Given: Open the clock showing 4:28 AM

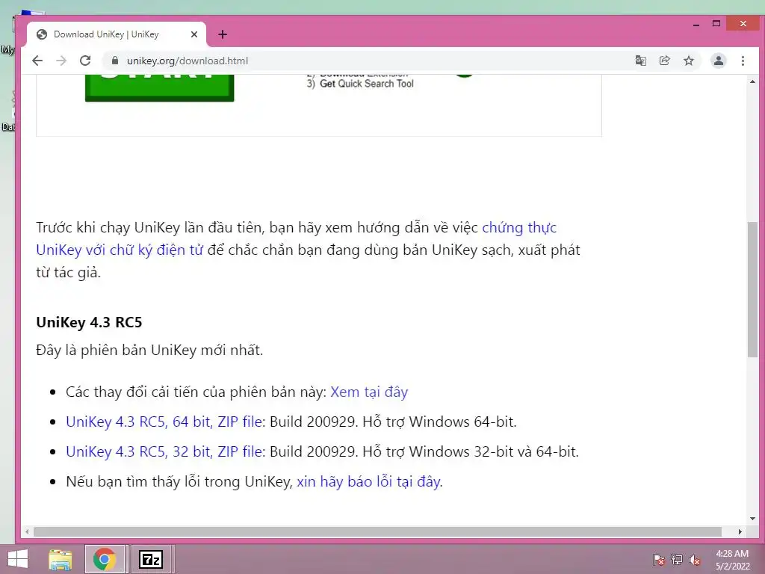Looking at the screenshot, I should [732, 560].
